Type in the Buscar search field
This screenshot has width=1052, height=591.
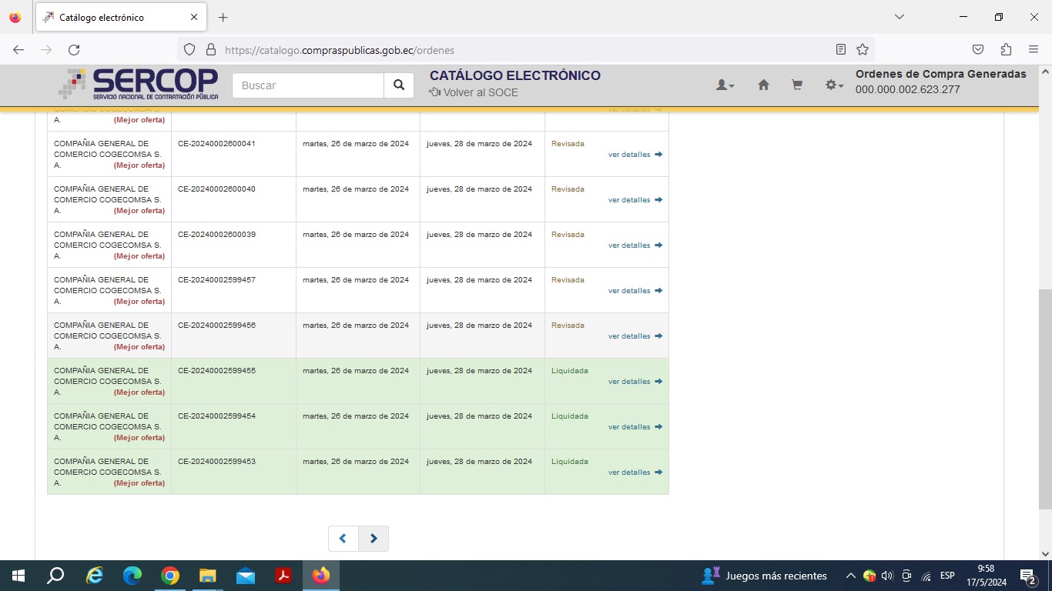[308, 85]
